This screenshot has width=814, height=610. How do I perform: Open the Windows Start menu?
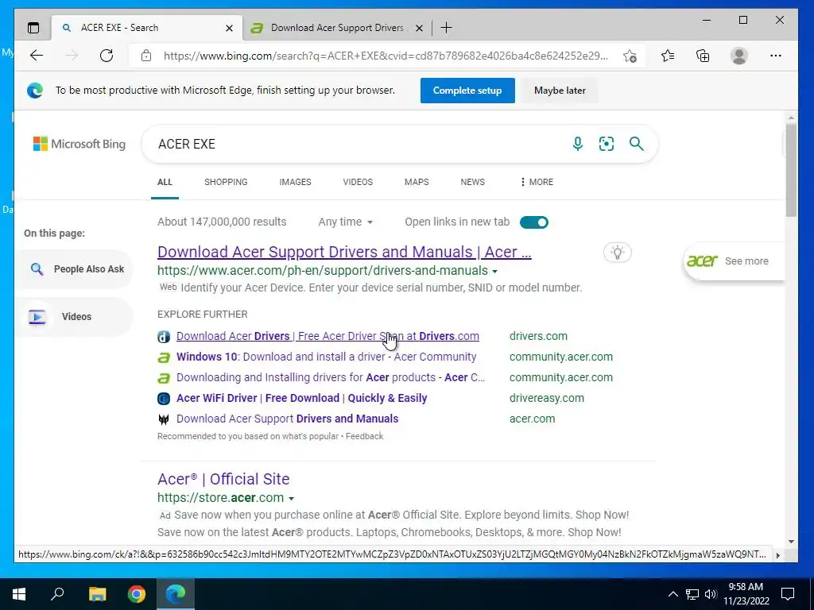tap(19, 594)
